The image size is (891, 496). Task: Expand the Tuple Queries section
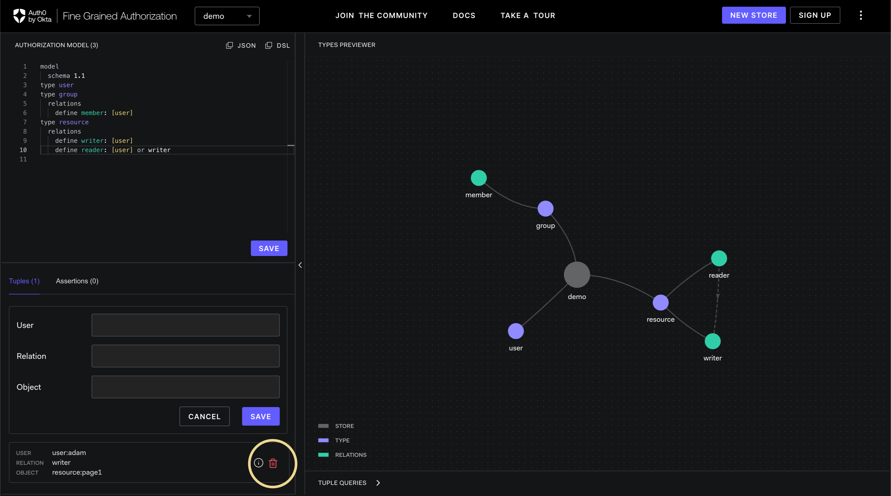[x=349, y=483]
